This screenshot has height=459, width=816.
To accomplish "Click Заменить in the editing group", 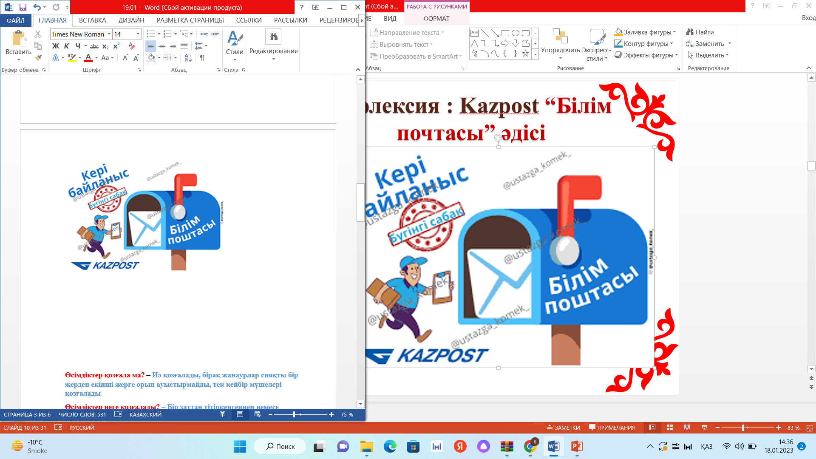I will (709, 43).
